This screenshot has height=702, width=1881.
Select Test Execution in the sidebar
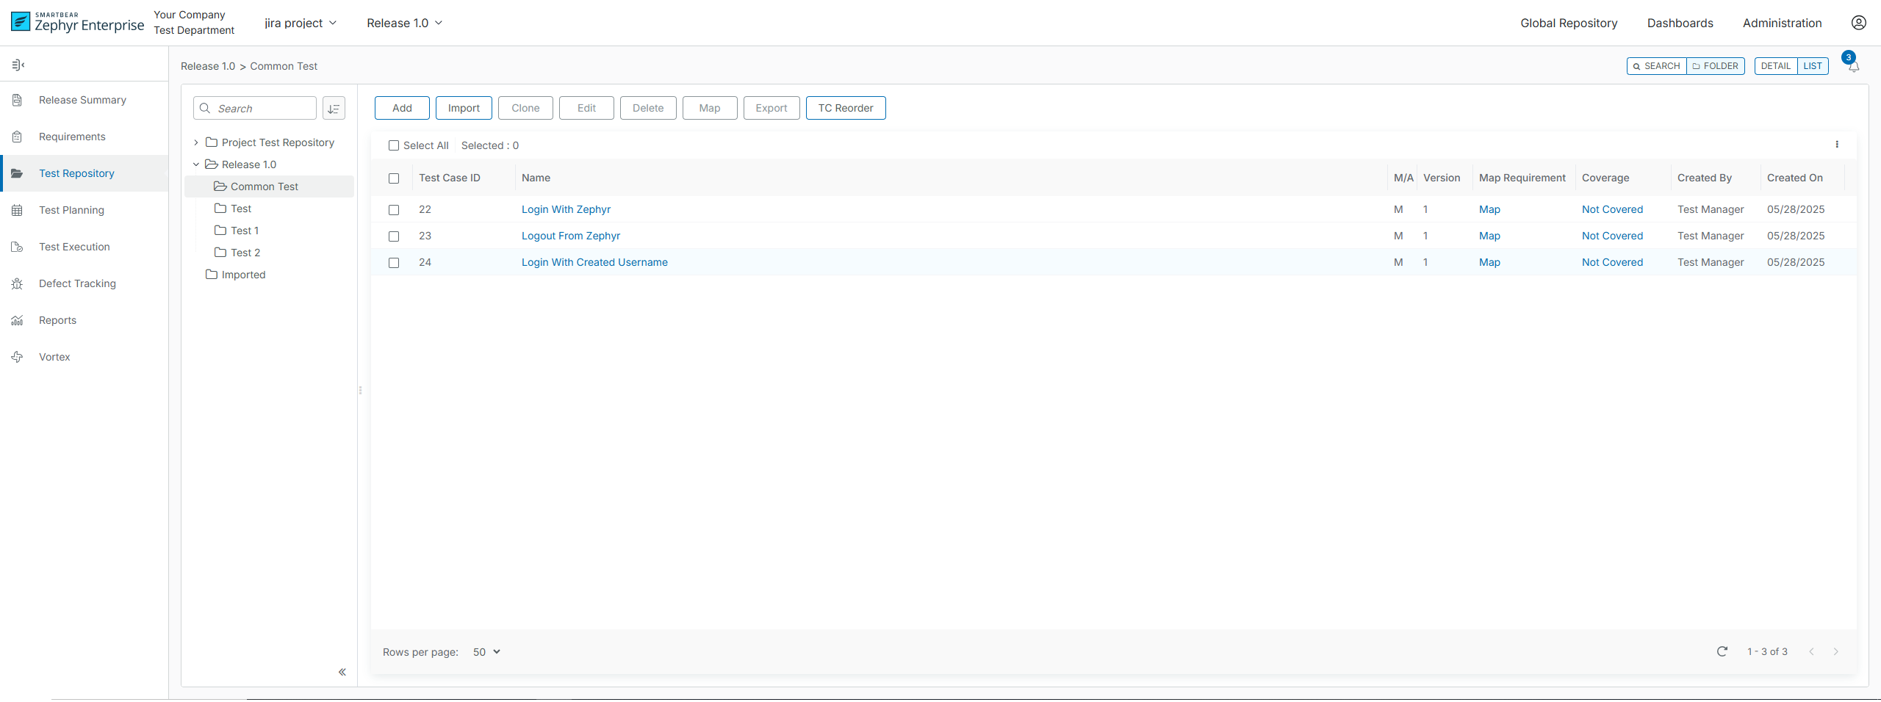[x=73, y=247]
